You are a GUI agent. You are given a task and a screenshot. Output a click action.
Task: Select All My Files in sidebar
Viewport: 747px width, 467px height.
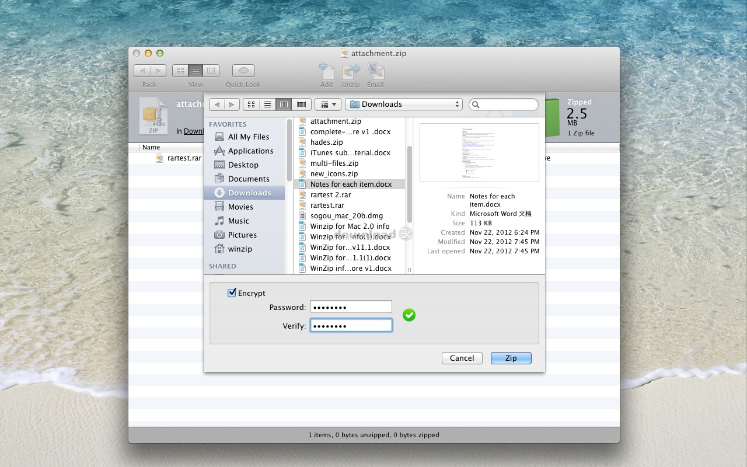244,137
